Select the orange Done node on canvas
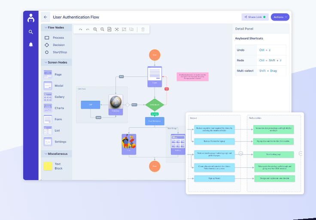 click(155, 166)
